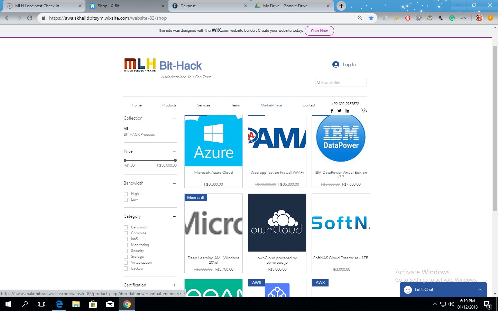Tick the backup category checkbox
This screenshot has height=311, width=498.
pos(126,268)
